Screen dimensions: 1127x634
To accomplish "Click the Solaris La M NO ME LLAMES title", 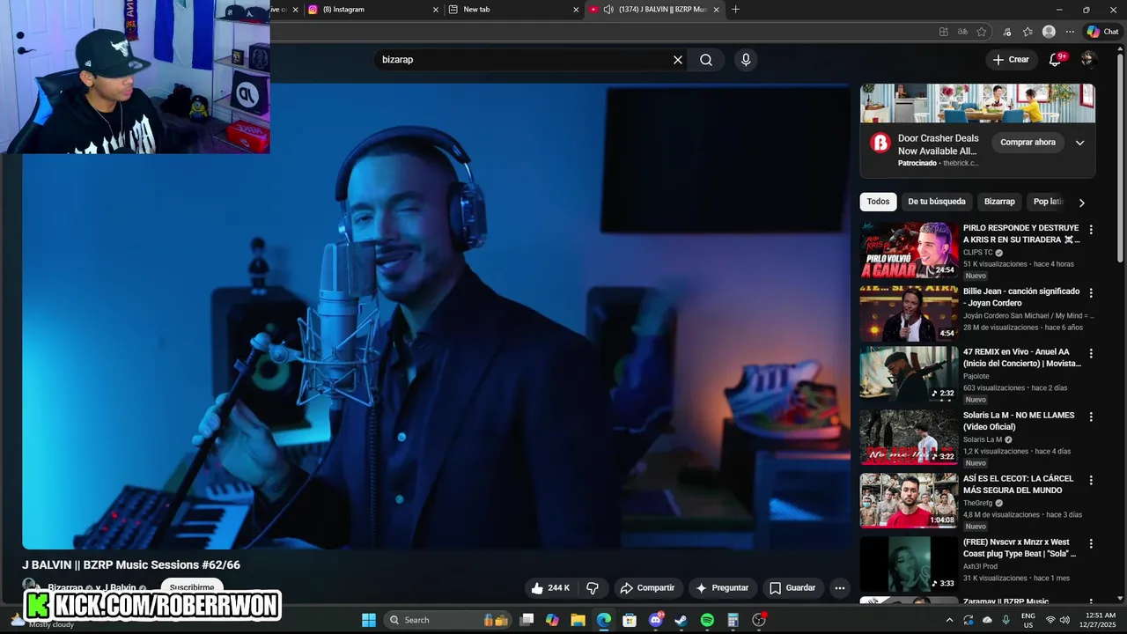I will coord(1019,421).
